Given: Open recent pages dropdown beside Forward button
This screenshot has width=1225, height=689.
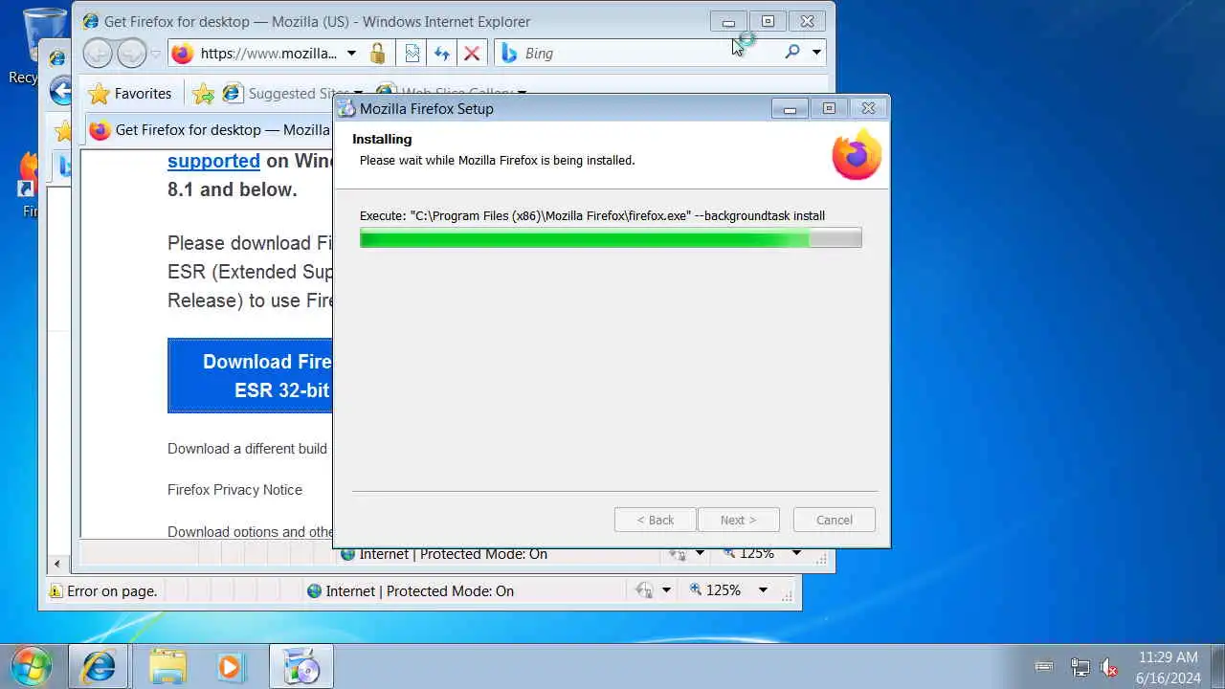Looking at the screenshot, I should [x=156, y=54].
